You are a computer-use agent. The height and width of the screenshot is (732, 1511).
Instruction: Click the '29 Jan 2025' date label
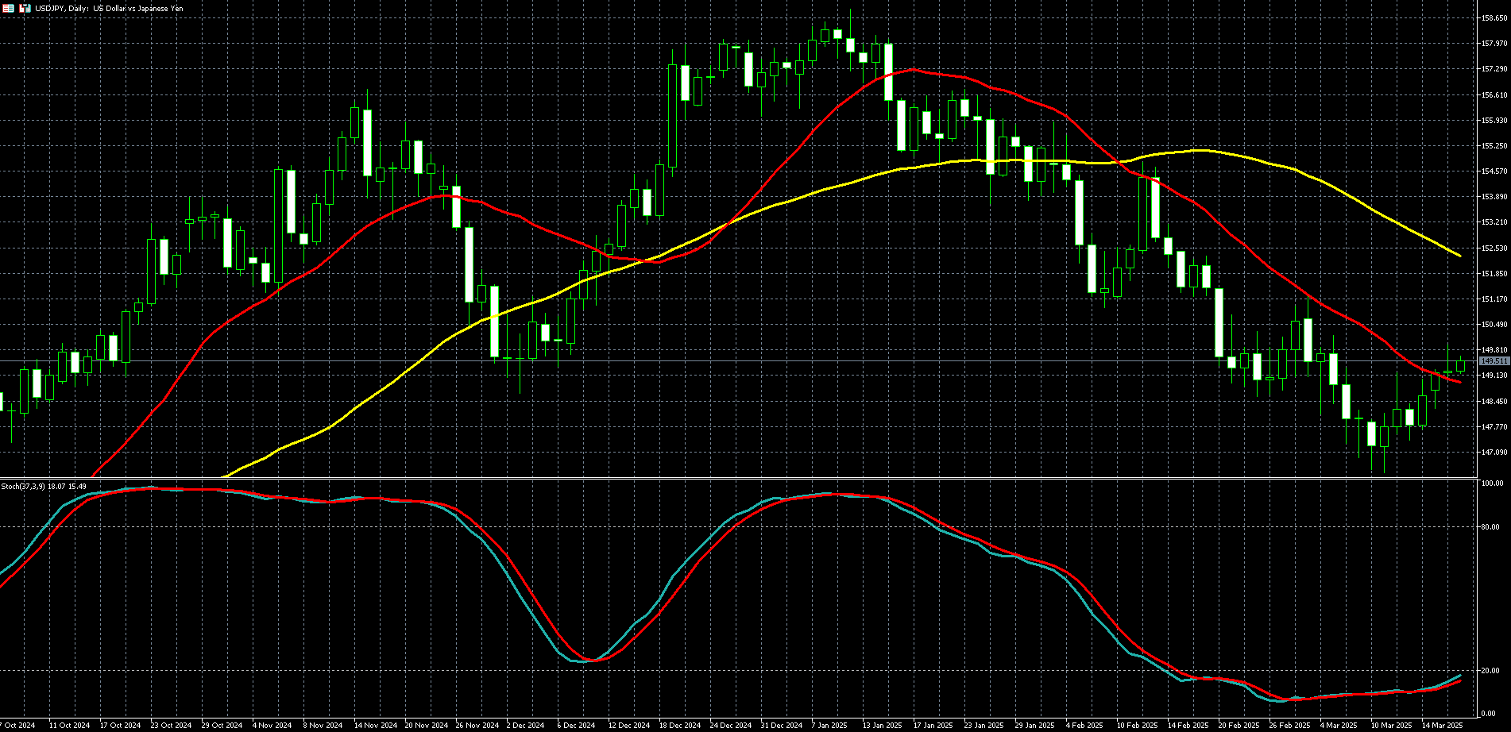tap(1035, 726)
